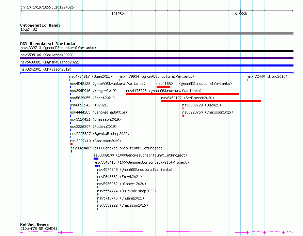Click the 101990k ruler tick label
This screenshot has height=236, width=303.
tap(240, 14)
